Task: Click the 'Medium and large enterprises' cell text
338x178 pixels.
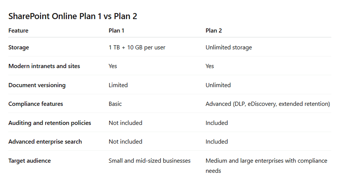Action: (266, 161)
